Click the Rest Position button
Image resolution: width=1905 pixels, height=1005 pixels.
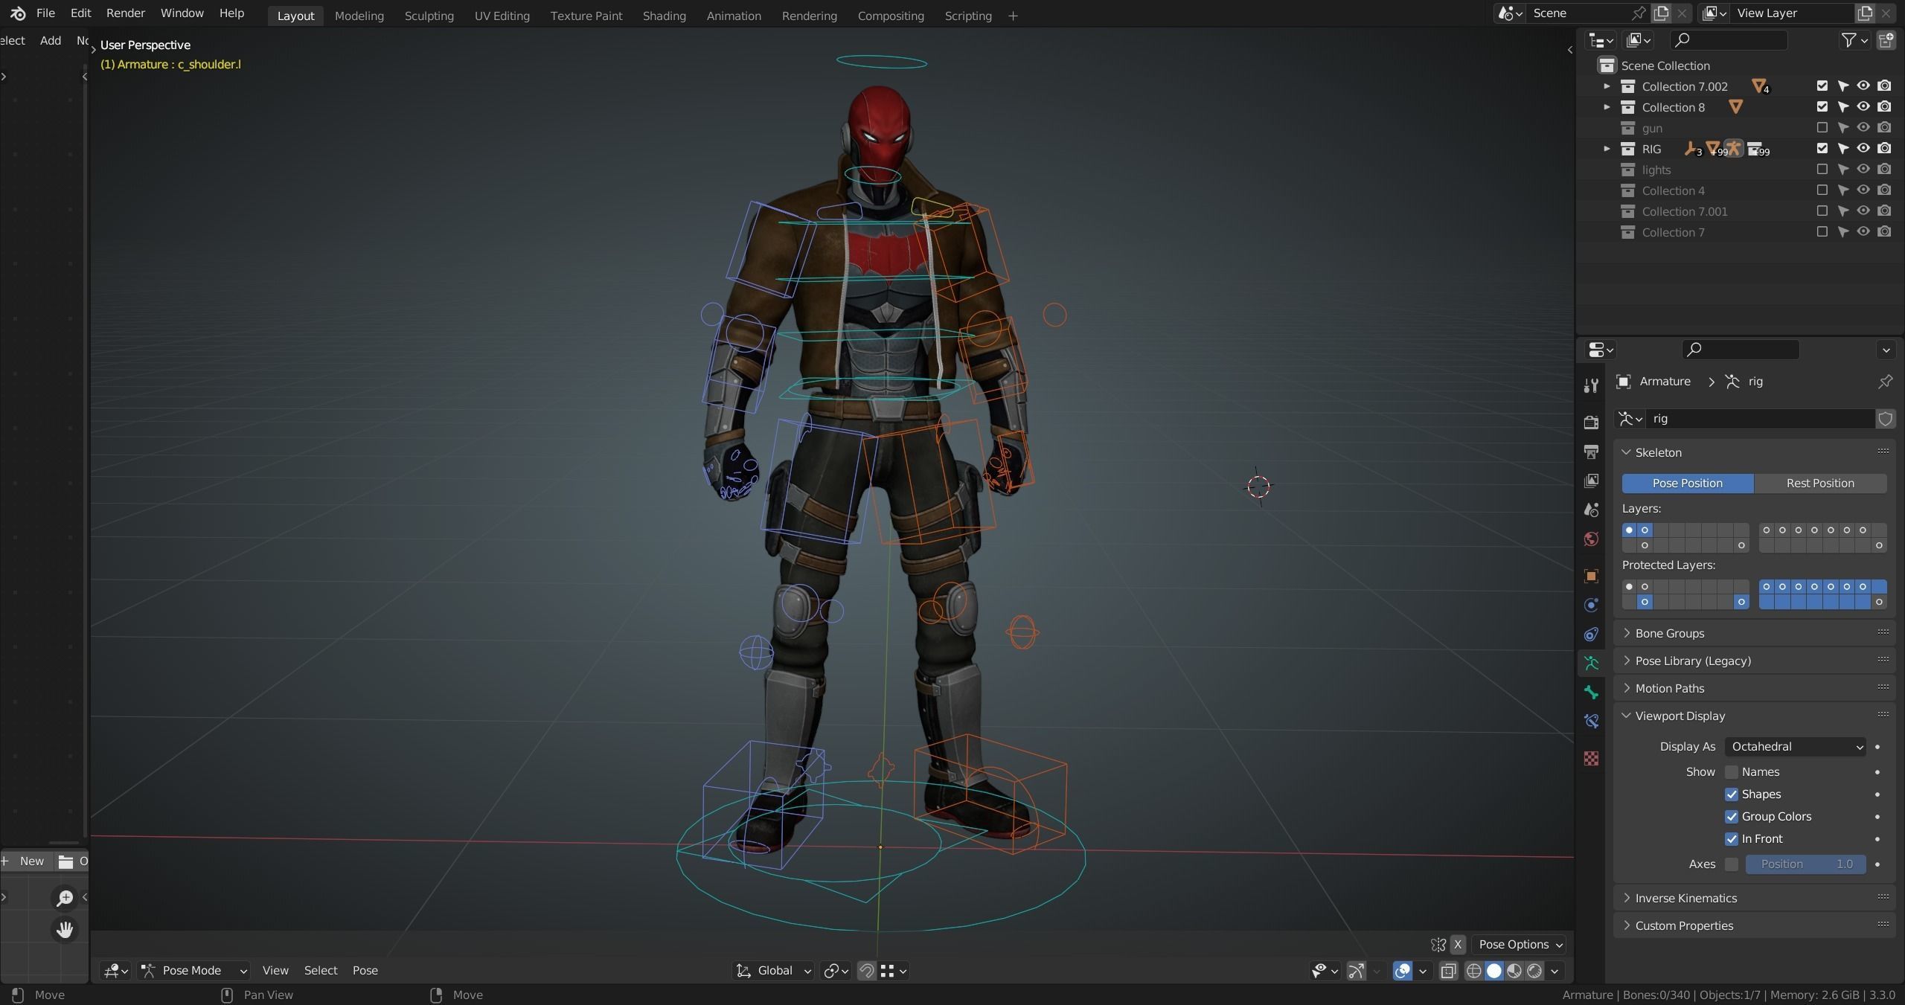click(x=1820, y=484)
